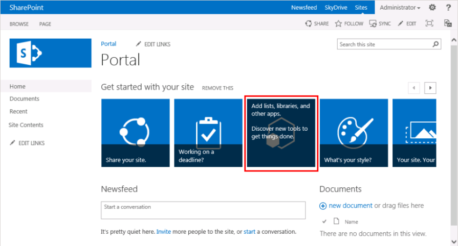
Task: Click the FOLLOW ribbon button label
Action: (x=354, y=23)
